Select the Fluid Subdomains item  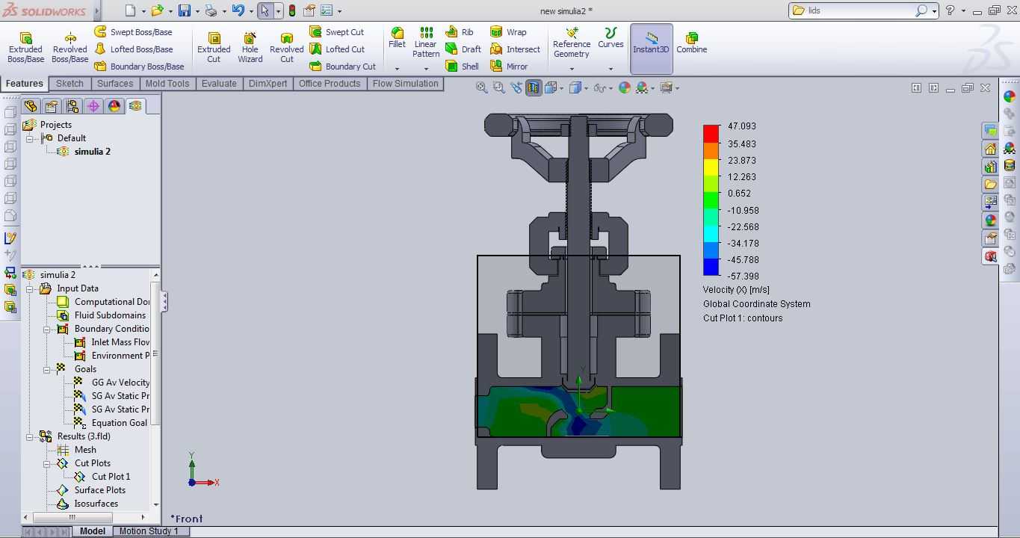102,315
